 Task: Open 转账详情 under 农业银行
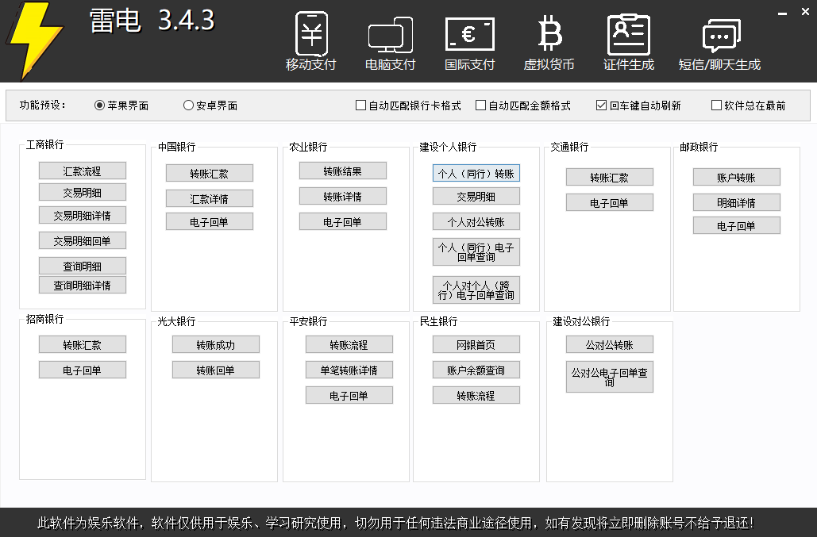point(343,196)
